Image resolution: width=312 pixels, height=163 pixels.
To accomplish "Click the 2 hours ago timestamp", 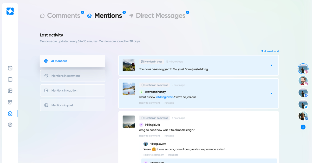I will pyautogui.click(x=178, y=85).
